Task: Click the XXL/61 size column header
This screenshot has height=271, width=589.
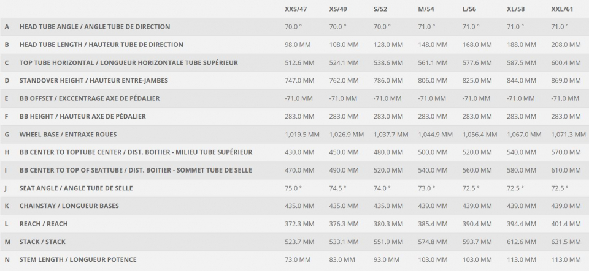Action: 562,9
